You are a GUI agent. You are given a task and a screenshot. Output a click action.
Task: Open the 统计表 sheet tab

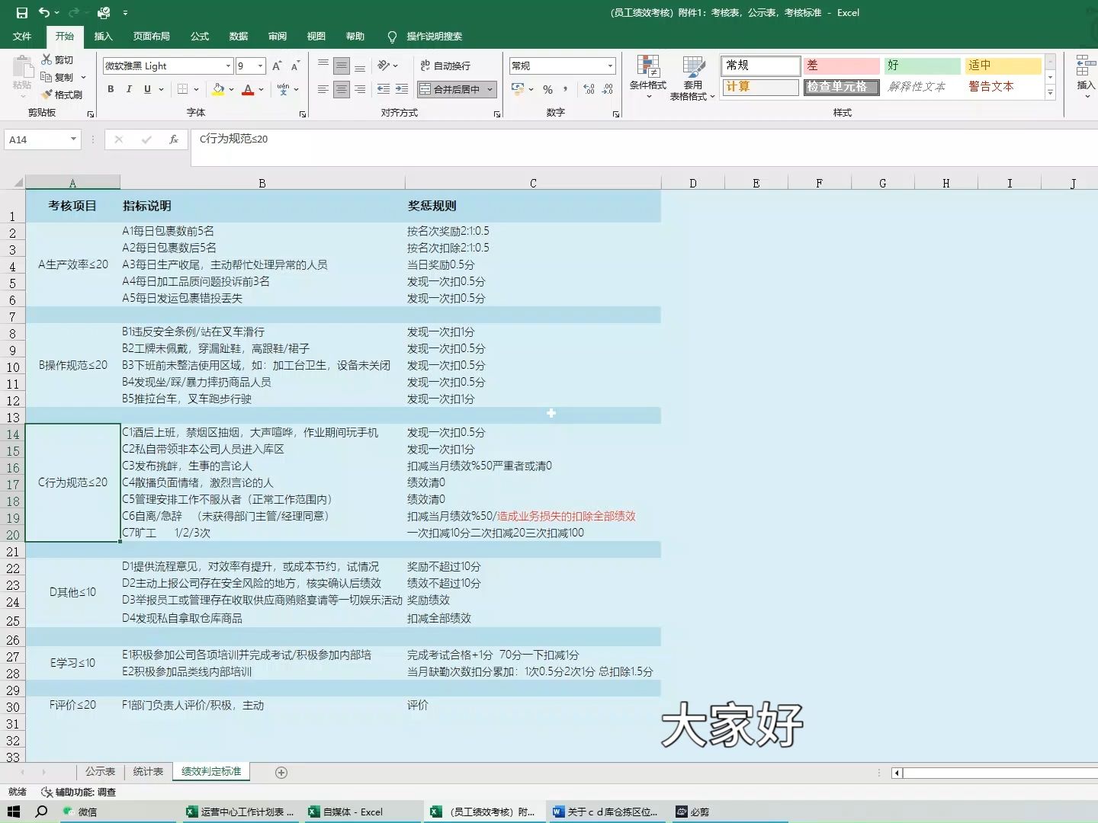(148, 772)
